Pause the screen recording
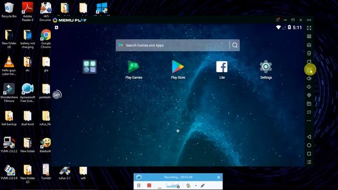Image resolution: width=338 pixels, height=190 pixels. [x=139, y=185]
